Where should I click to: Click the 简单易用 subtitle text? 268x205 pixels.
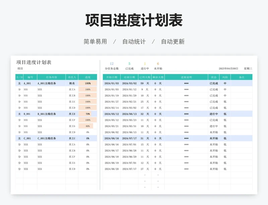click(95, 42)
